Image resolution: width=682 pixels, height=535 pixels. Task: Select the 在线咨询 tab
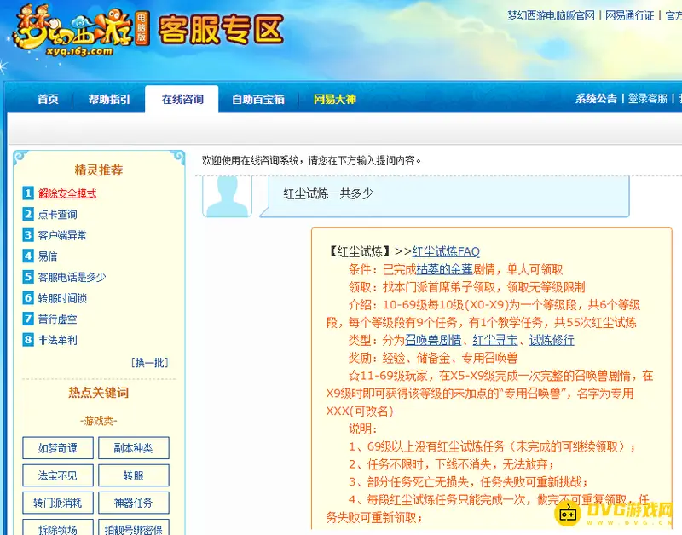click(x=182, y=99)
